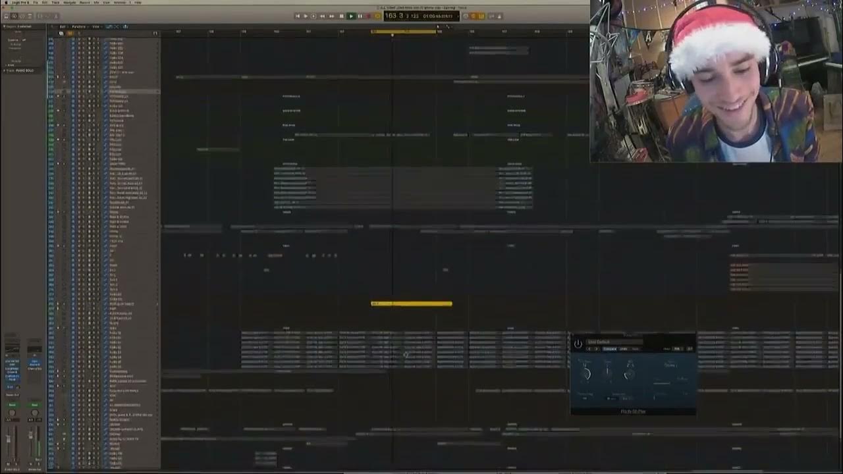The width and height of the screenshot is (843, 474).
Task: Open the Apple menu
Action: 6,3
